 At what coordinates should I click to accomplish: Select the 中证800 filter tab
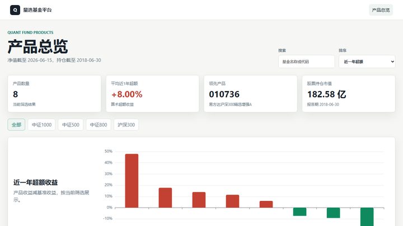99,125
